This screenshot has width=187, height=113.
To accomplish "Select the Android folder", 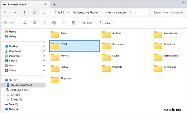I will [x=112, y=34].
